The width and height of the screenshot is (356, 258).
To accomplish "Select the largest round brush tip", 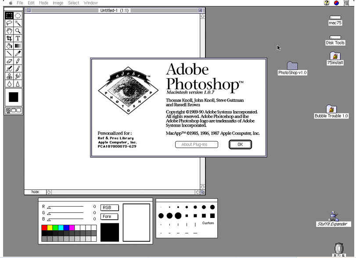I will (178, 216).
